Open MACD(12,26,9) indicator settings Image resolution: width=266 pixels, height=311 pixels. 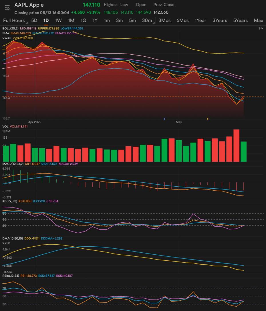[13, 164]
